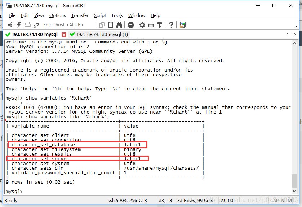The width and height of the screenshot is (302, 207).
Task: Open the File menu
Action: (x=12, y=15)
